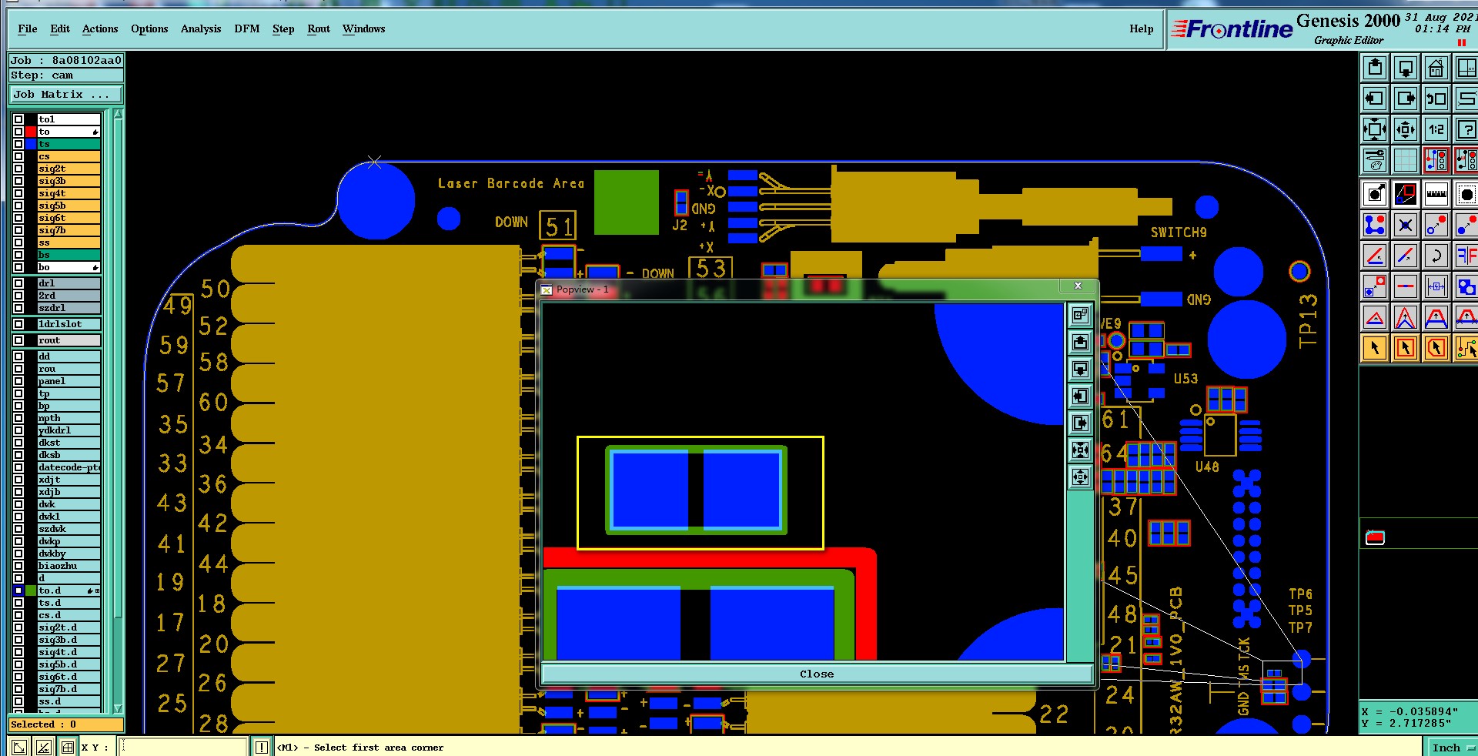Select the biaozhu layer row
This screenshot has width=1478, height=756.
[x=69, y=566]
